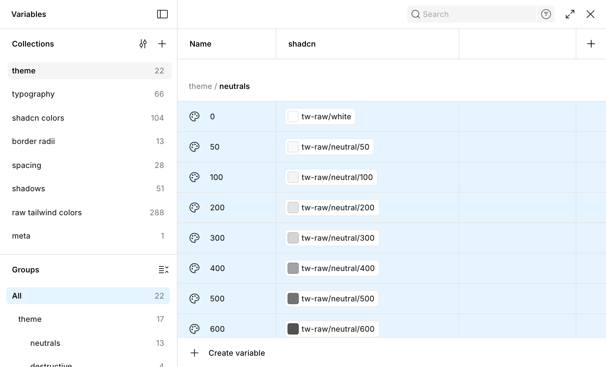
Task: Click palette icon of variable 200
Action: point(194,207)
